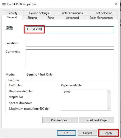Switch to Device Settings tab
This screenshot has width=121, height=138.
39,13
